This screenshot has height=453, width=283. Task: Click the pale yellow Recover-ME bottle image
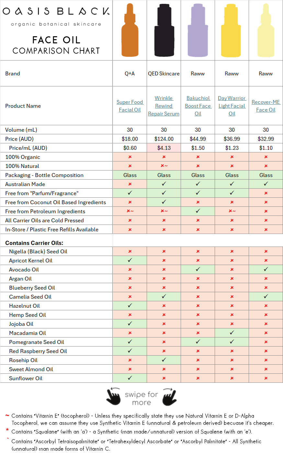point(266,30)
